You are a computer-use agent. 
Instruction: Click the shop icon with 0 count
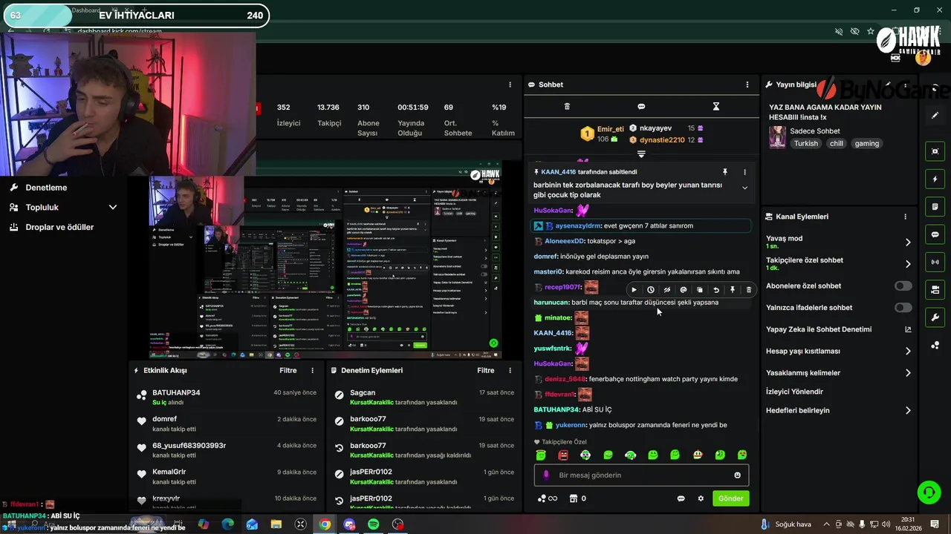577,498
